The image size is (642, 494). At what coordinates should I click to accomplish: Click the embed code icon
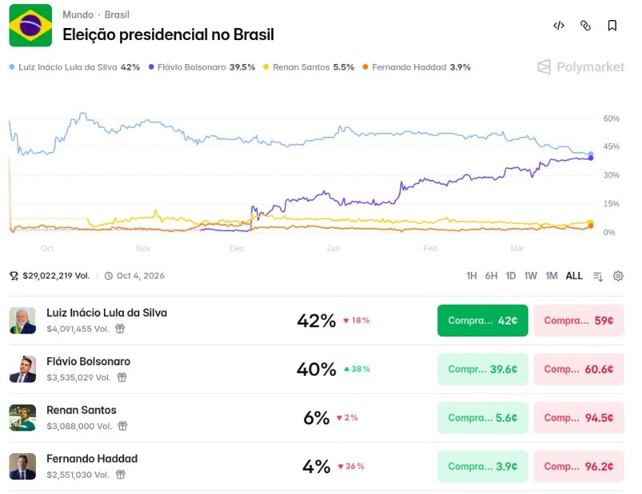(559, 26)
